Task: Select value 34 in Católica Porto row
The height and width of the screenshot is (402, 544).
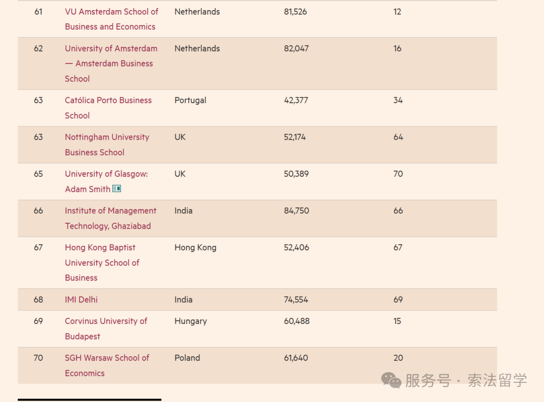Action: (398, 100)
